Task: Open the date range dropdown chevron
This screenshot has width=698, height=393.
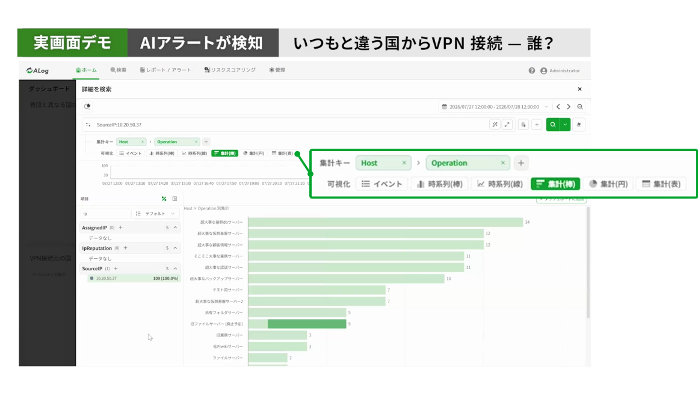Action: (546, 107)
